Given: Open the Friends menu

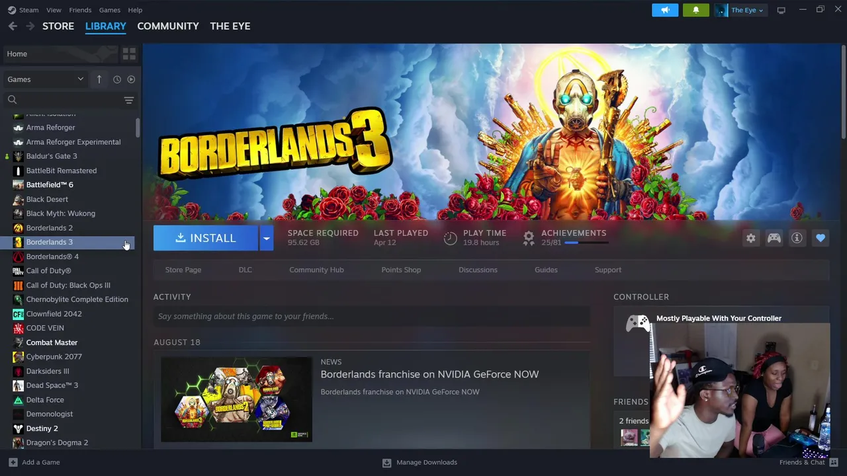Looking at the screenshot, I should [x=80, y=10].
